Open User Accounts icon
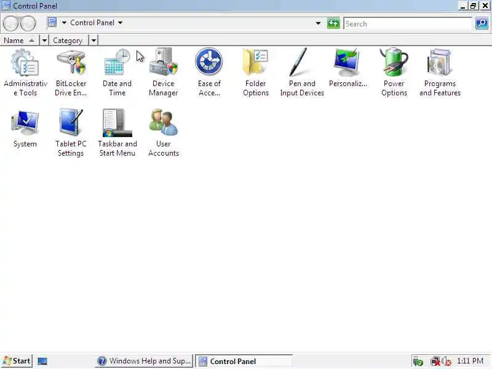492x369 pixels. [x=164, y=122]
